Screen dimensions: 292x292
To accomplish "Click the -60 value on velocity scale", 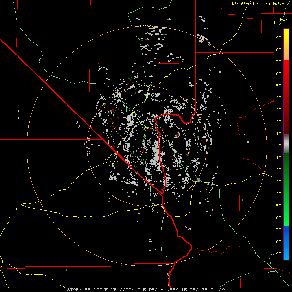I will (277, 218).
